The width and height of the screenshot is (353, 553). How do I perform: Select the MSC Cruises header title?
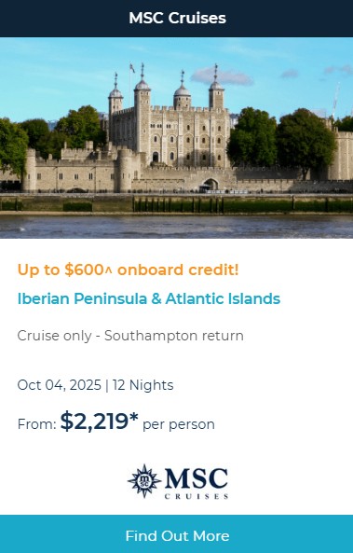coord(177,18)
